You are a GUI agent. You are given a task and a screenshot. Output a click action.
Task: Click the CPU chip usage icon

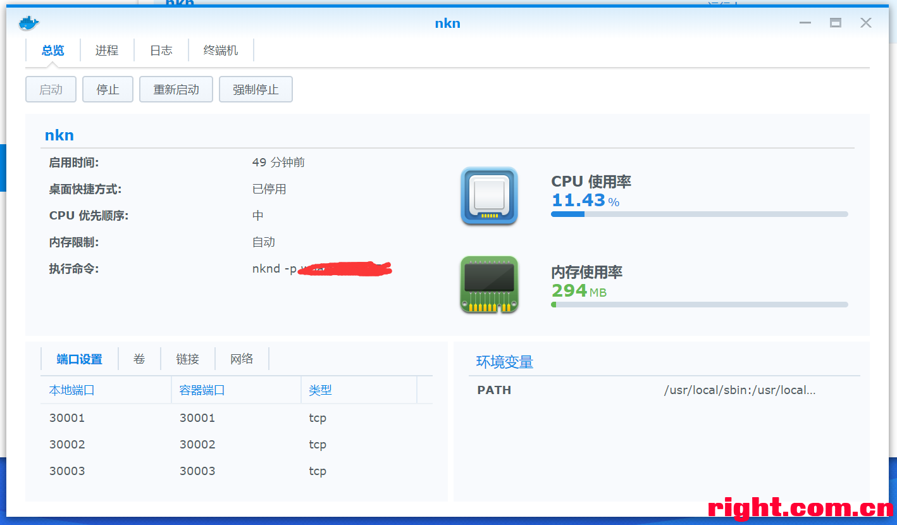coord(489,196)
